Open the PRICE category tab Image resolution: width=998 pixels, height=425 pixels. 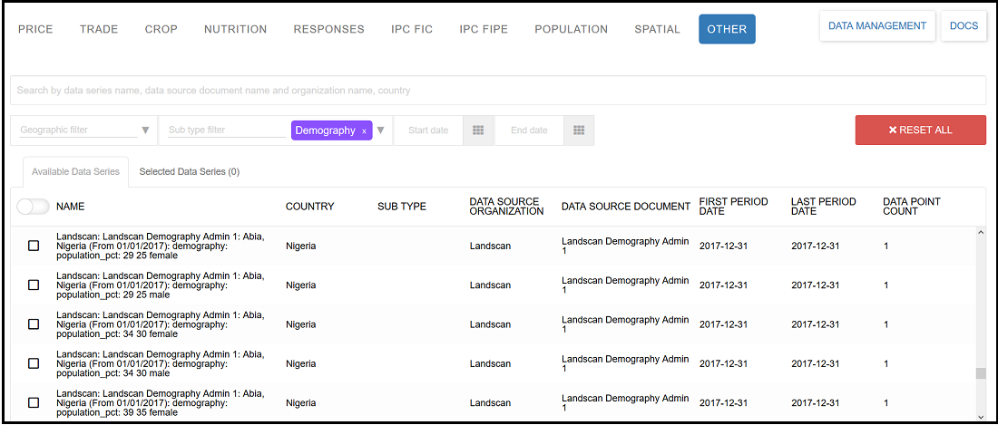coord(35,29)
